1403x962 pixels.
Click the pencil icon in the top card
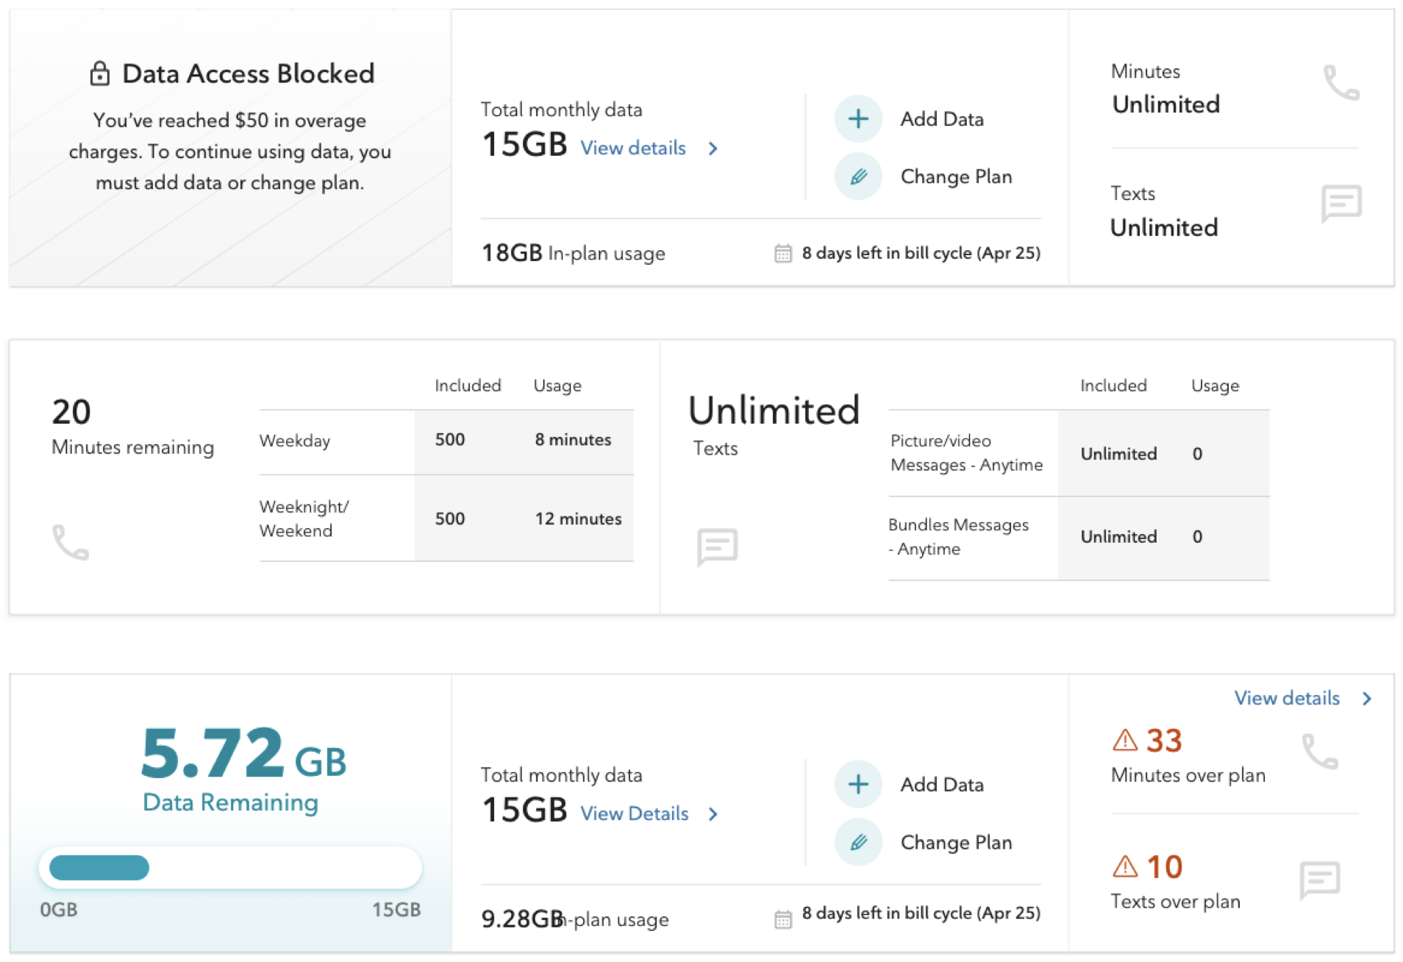[857, 177]
